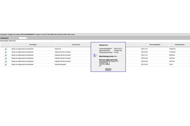Viewport: 190px width, 126px height.
Task: Sort by the Kilometerstand column header
Action: pyautogui.click(x=180, y=44)
